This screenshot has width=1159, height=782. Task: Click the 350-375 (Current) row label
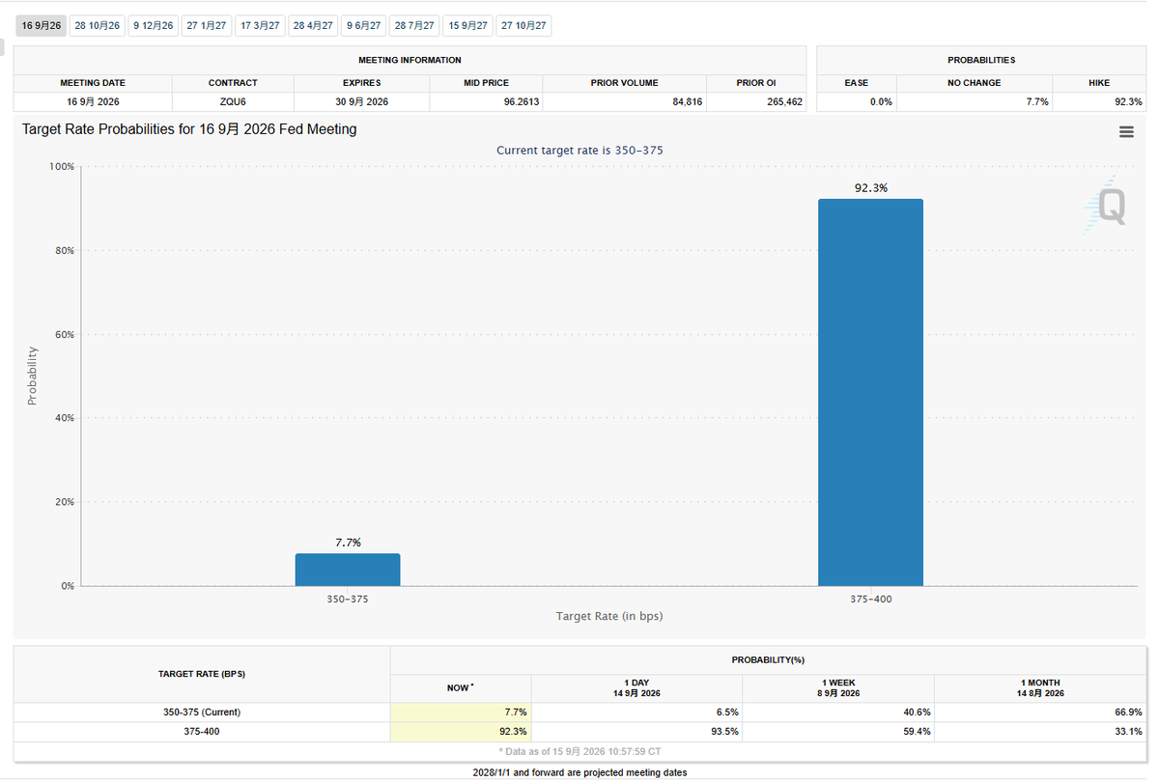point(202,712)
